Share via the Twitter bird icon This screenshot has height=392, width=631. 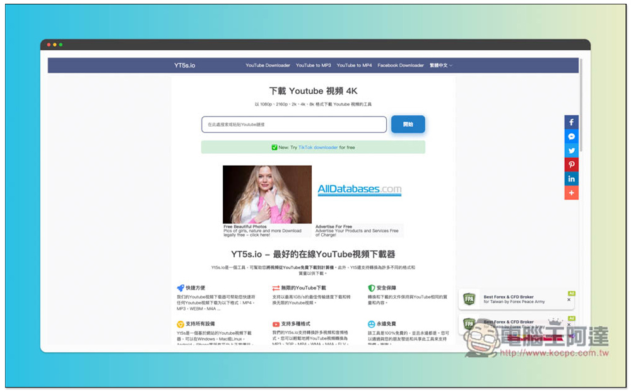tap(571, 150)
